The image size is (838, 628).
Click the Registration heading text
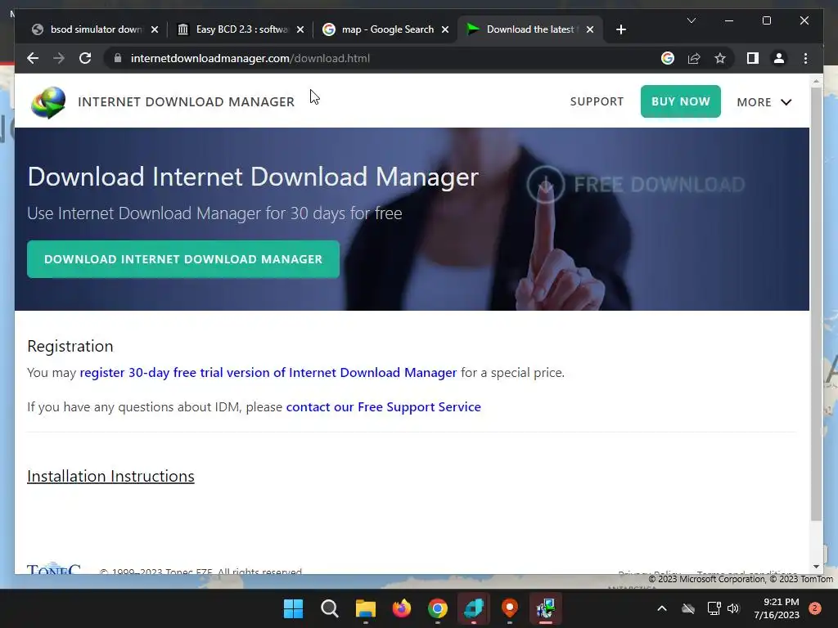coord(70,346)
